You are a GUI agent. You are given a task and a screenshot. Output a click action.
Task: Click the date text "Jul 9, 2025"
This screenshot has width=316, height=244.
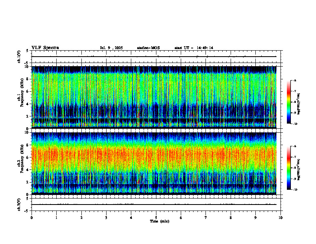pyautogui.click(x=111, y=48)
